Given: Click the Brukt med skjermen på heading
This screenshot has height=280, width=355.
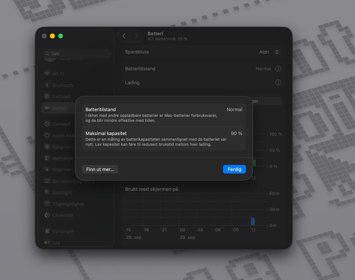Looking at the screenshot, I should pos(152,189).
